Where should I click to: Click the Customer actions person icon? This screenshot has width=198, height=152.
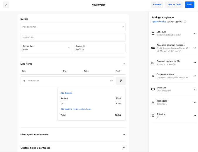(153, 76)
